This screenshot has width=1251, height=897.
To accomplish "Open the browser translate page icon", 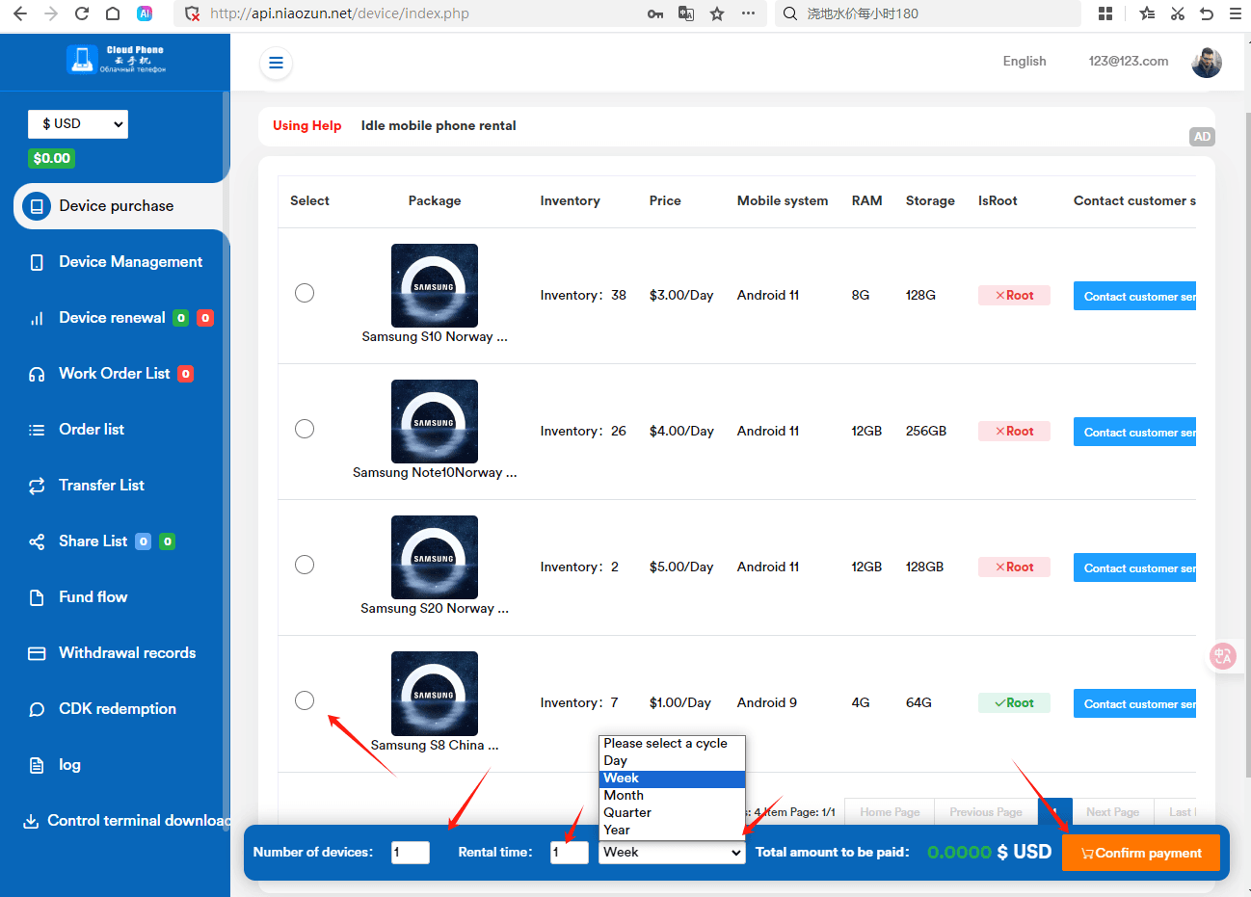I will coord(686,13).
